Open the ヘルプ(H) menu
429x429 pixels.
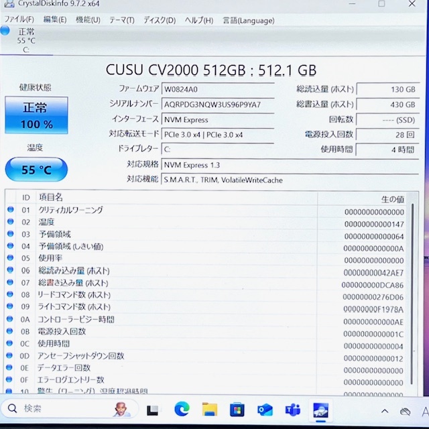[199, 20]
